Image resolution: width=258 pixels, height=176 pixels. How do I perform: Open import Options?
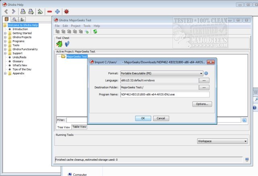[202, 104]
